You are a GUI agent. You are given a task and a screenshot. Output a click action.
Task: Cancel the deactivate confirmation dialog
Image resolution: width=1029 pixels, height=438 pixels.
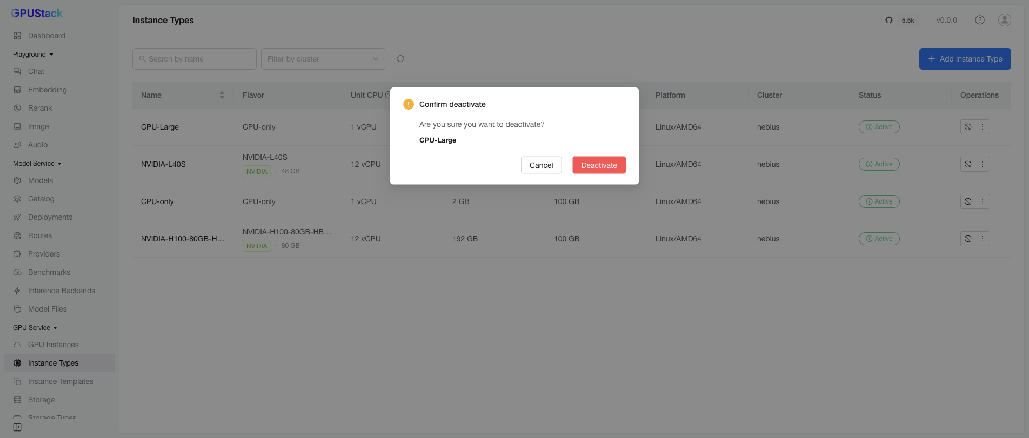(541, 165)
